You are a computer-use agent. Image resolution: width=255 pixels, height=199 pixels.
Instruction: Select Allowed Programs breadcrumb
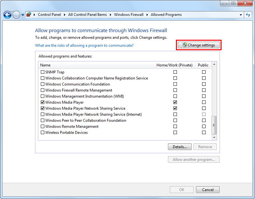tap(166, 15)
